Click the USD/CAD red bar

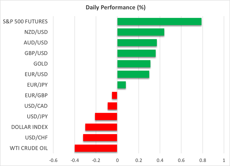pos(113,106)
